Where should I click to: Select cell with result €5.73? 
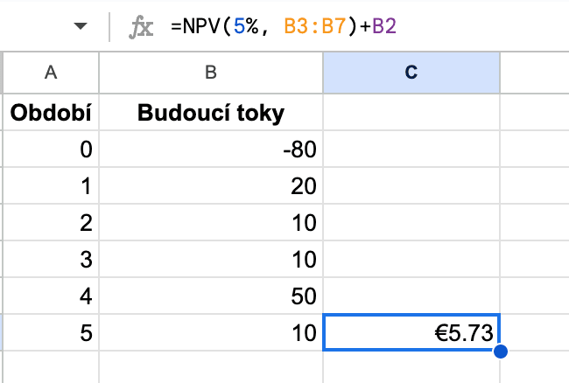click(411, 332)
